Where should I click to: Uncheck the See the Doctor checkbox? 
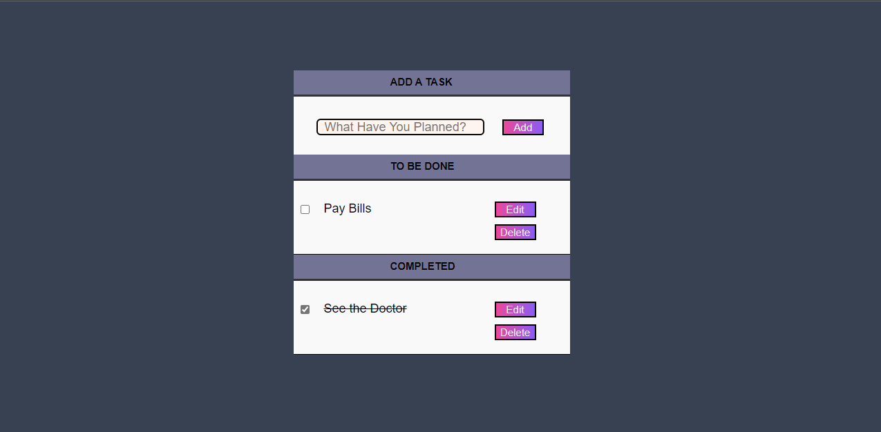click(x=305, y=309)
